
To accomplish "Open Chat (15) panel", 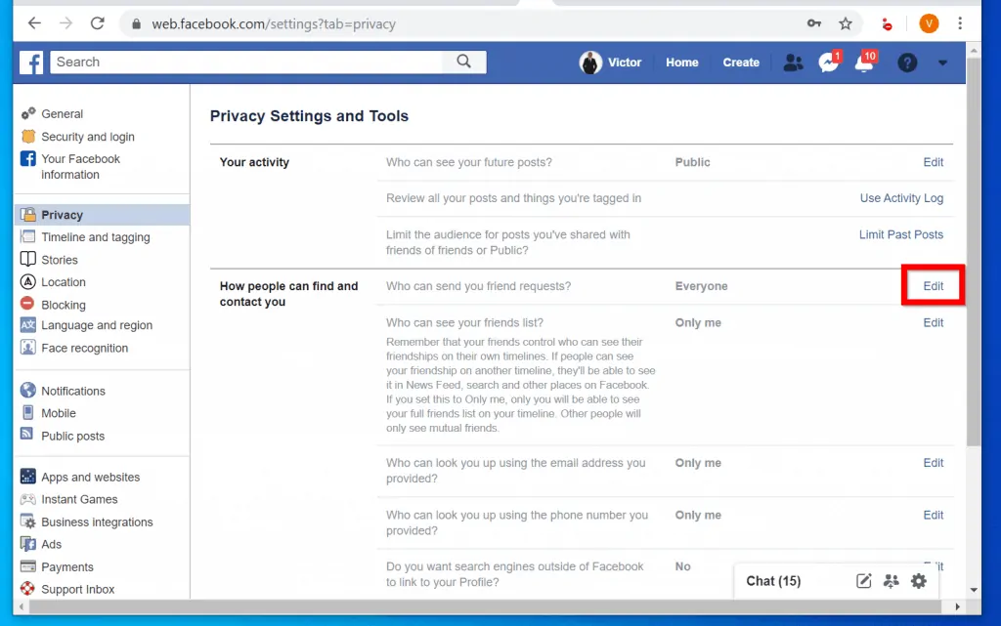I will pos(773,581).
